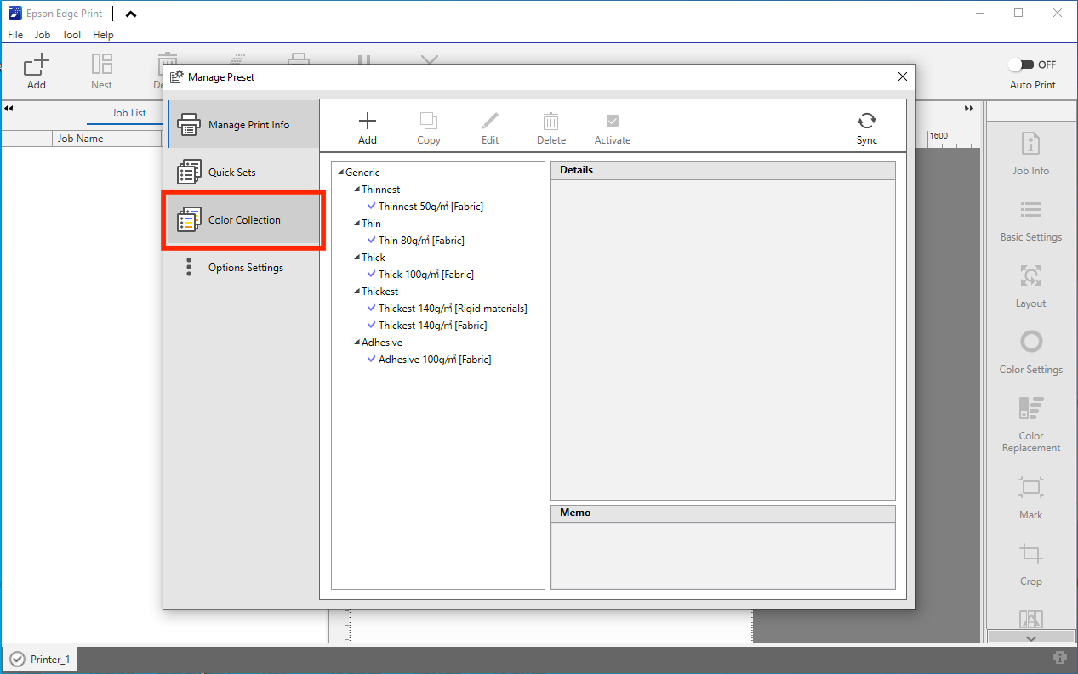The height and width of the screenshot is (674, 1078).
Task: Collapse the Adhesive group arrow
Action: click(x=356, y=343)
